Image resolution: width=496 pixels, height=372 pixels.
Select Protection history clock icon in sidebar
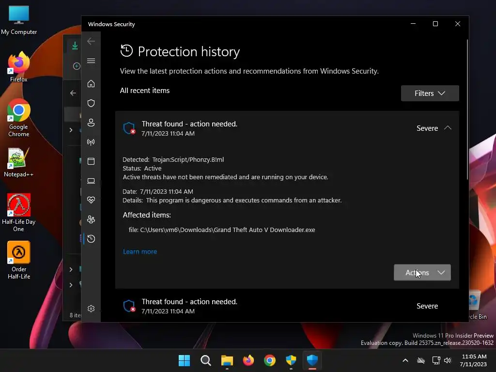[x=91, y=239]
